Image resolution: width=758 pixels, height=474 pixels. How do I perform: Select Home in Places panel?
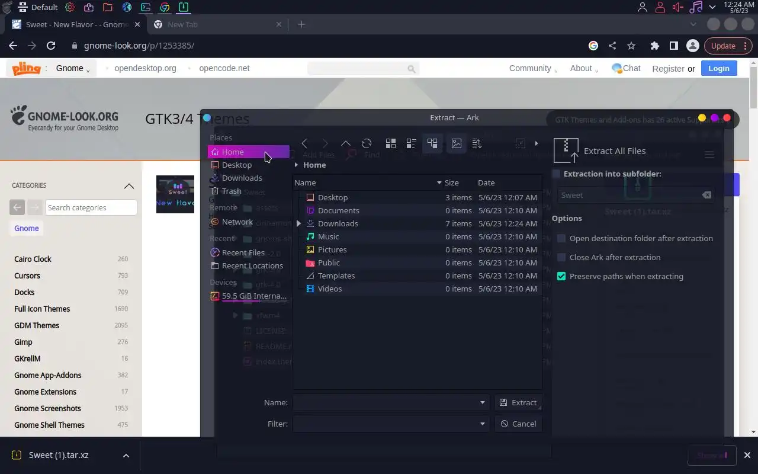click(249, 152)
